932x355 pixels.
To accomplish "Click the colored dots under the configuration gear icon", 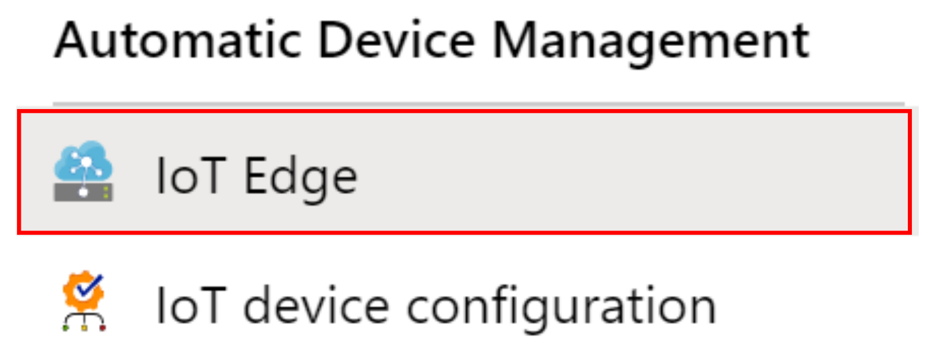I will pyautogui.click(x=84, y=328).
